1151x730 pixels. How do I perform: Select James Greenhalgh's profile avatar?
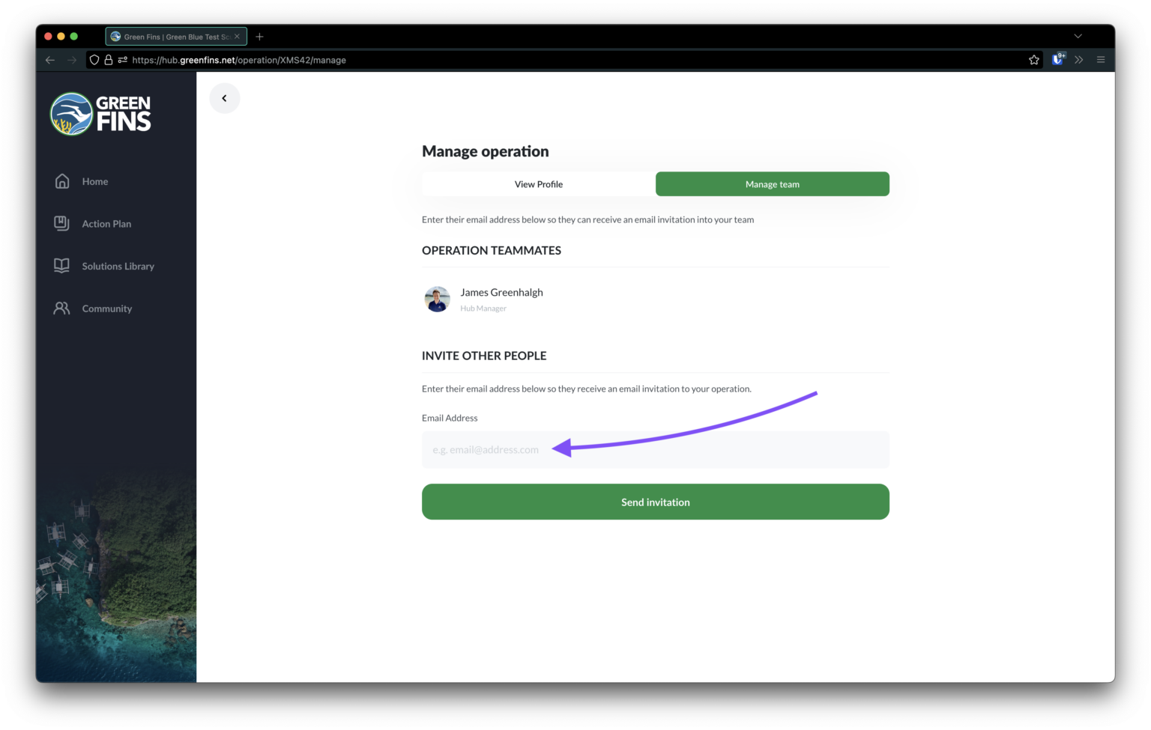coord(438,299)
